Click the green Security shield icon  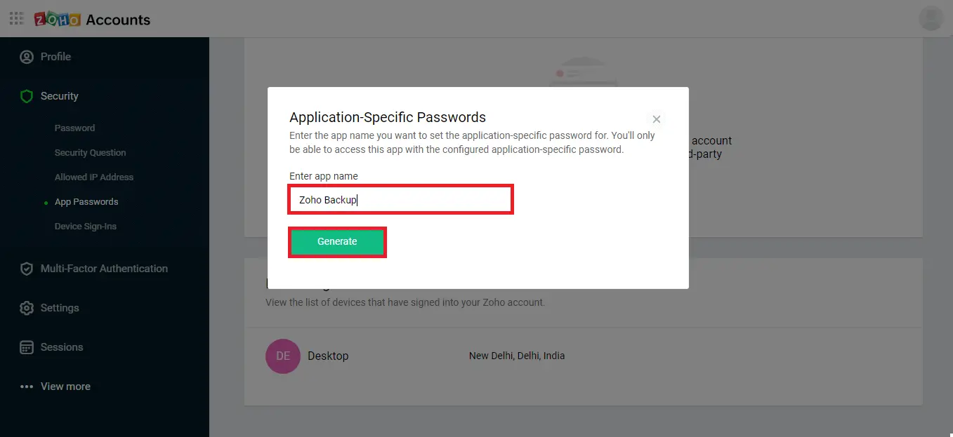tap(27, 96)
